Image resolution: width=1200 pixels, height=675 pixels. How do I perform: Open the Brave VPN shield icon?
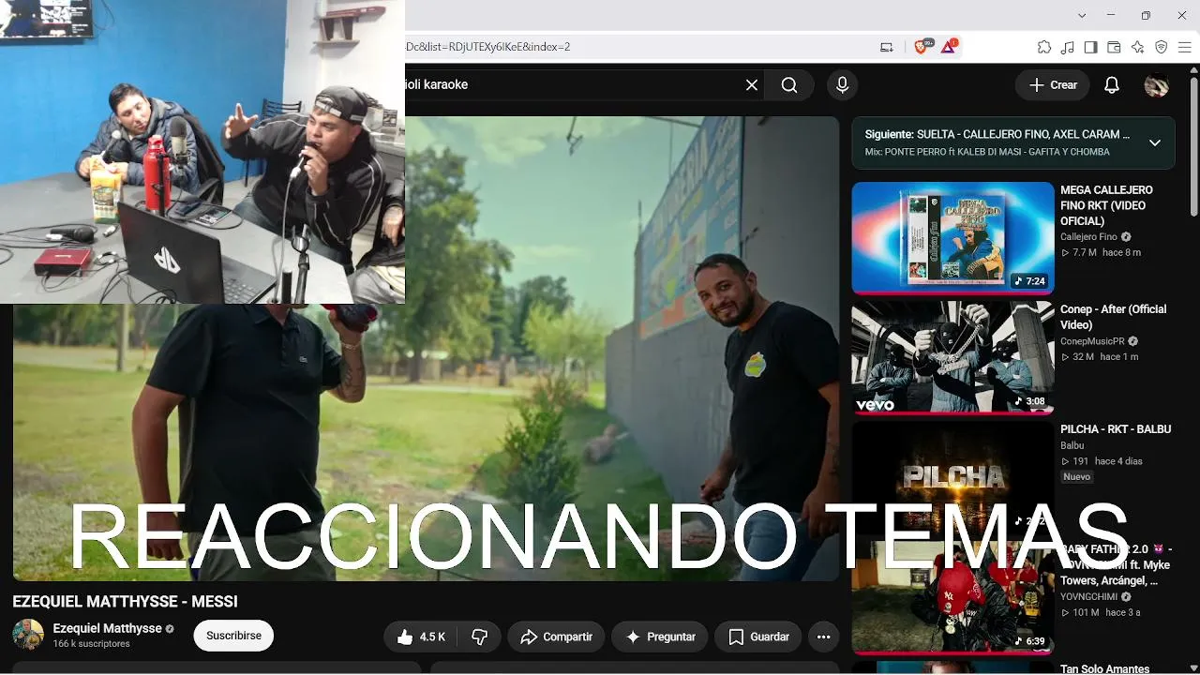(1161, 47)
